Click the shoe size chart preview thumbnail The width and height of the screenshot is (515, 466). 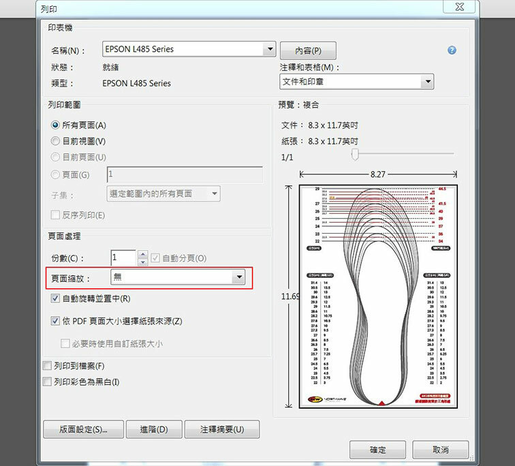(x=378, y=297)
